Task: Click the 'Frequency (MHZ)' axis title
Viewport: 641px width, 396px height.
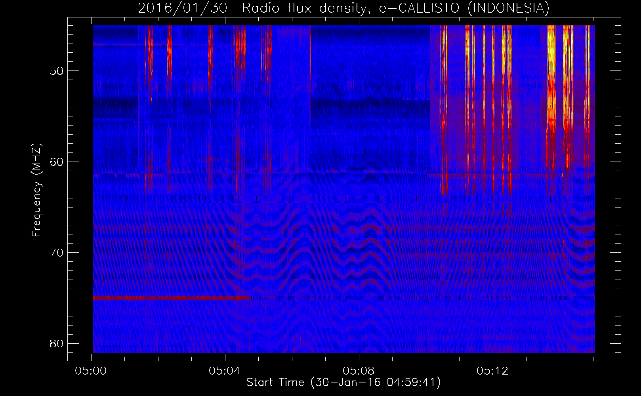Action: click(x=36, y=190)
